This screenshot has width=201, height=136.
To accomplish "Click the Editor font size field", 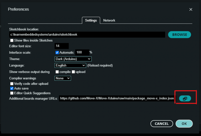I will pyautogui.click(x=62, y=46).
